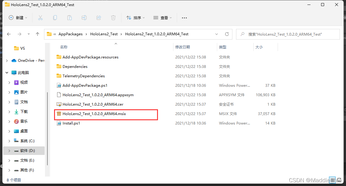
Task: Sort by 名称 column header
Action: click(64, 47)
